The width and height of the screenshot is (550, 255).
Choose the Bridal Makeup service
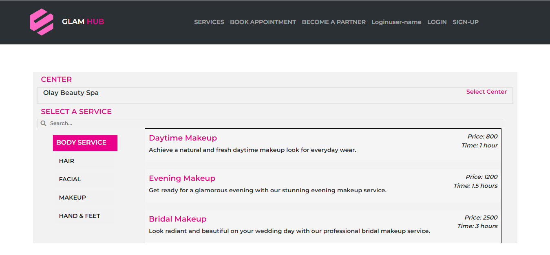coord(177,219)
